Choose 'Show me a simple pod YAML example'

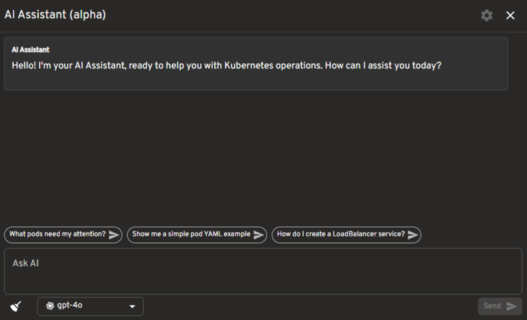coord(197,234)
